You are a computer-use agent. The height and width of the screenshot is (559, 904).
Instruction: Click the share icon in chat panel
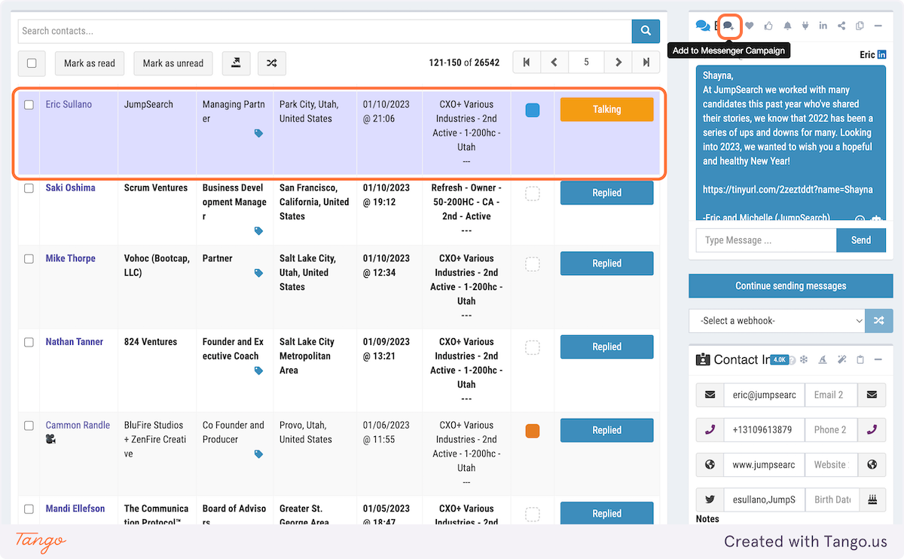coord(841,26)
